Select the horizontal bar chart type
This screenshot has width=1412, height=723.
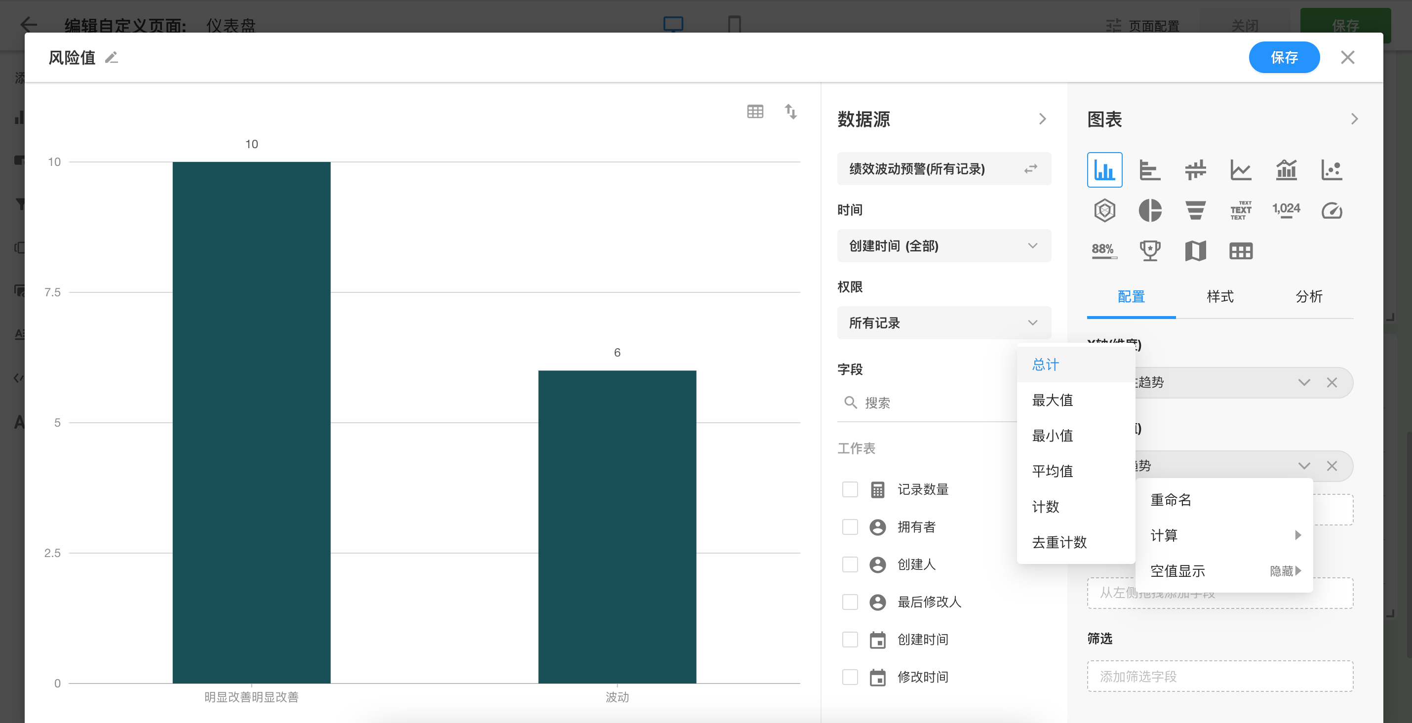1149,170
